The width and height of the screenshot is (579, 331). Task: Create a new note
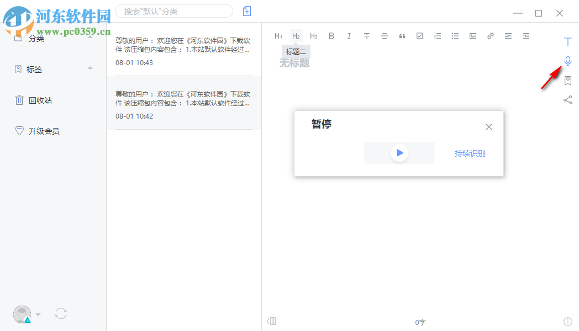point(246,11)
